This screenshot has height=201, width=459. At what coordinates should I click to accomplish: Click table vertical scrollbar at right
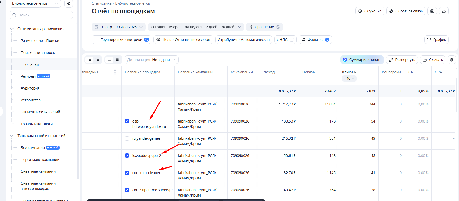tap(456, 95)
